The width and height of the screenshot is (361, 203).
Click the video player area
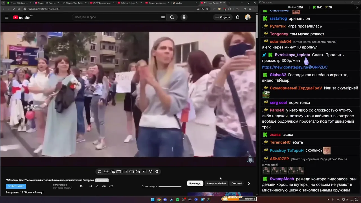click(x=128, y=94)
